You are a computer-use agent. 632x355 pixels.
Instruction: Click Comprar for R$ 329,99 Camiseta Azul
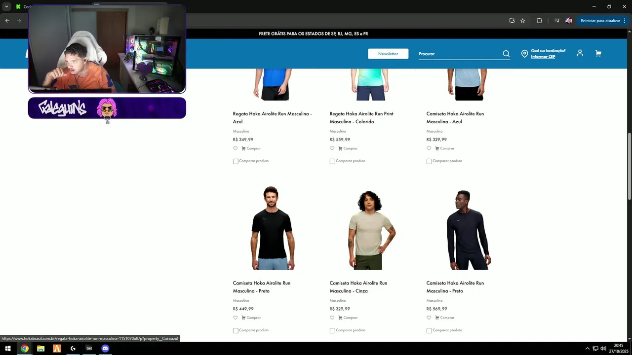point(447,148)
